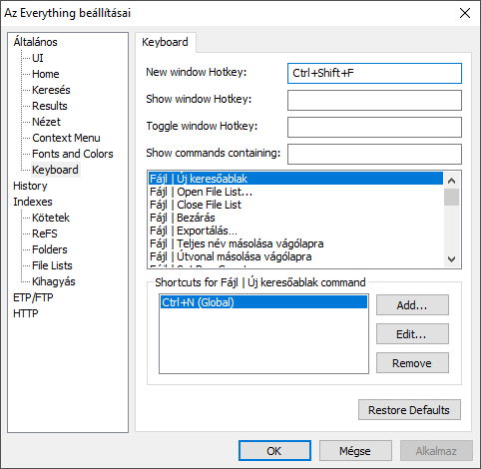Screen dimensions: 481x469
Task: Select Kihagyás in the tree
Action: (x=54, y=281)
